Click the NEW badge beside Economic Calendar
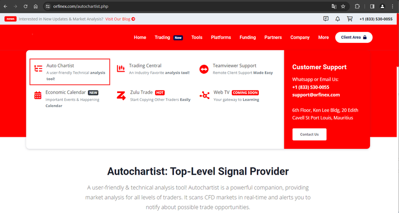The image size is (399, 213). pyautogui.click(x=93, y=93)
